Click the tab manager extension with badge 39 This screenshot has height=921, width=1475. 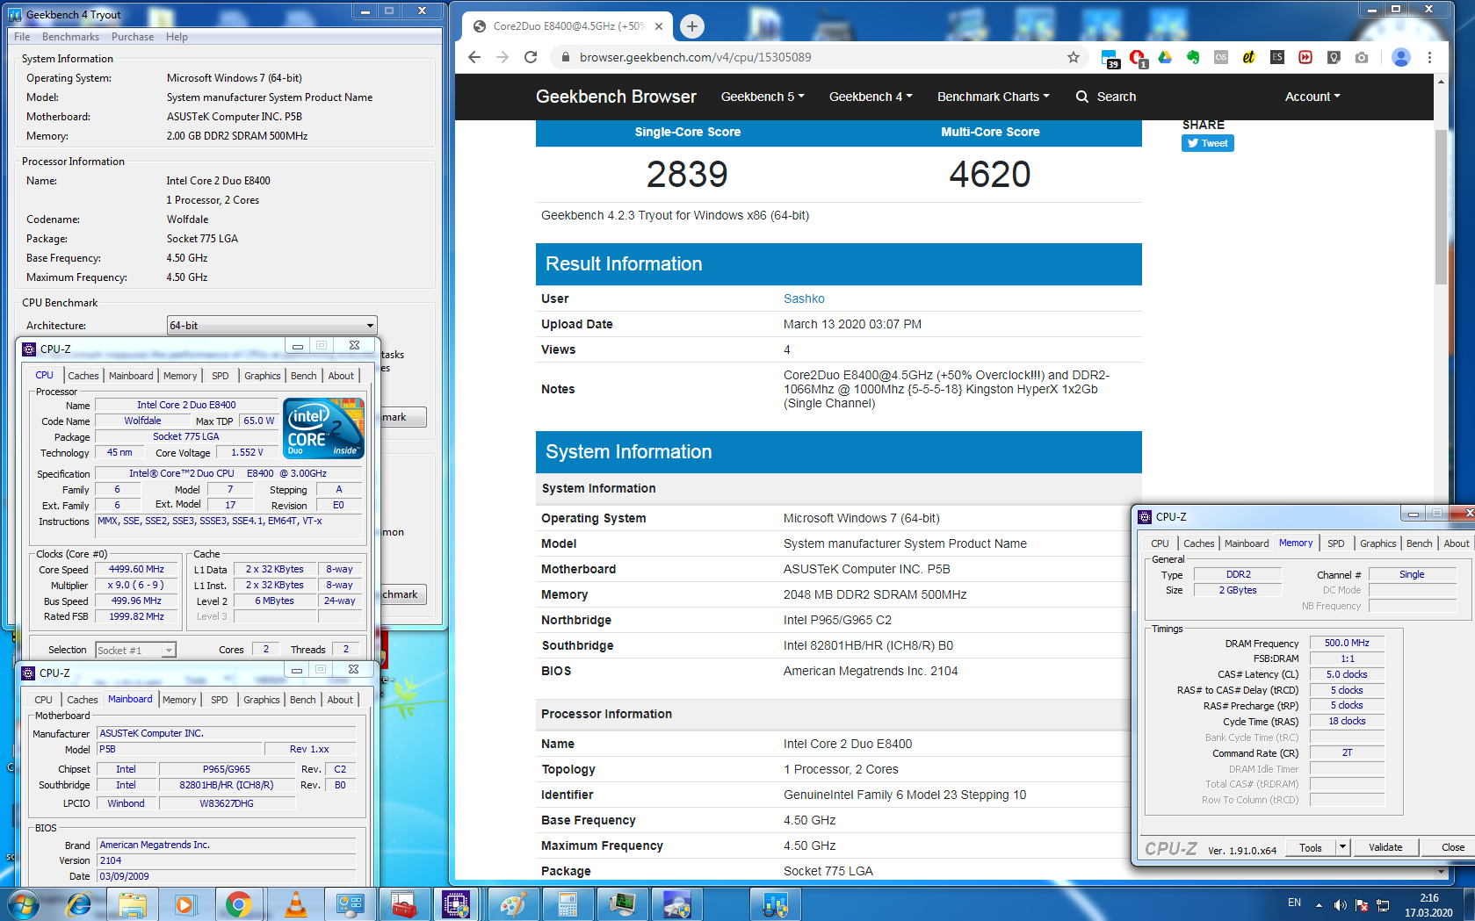[1110, 59]
